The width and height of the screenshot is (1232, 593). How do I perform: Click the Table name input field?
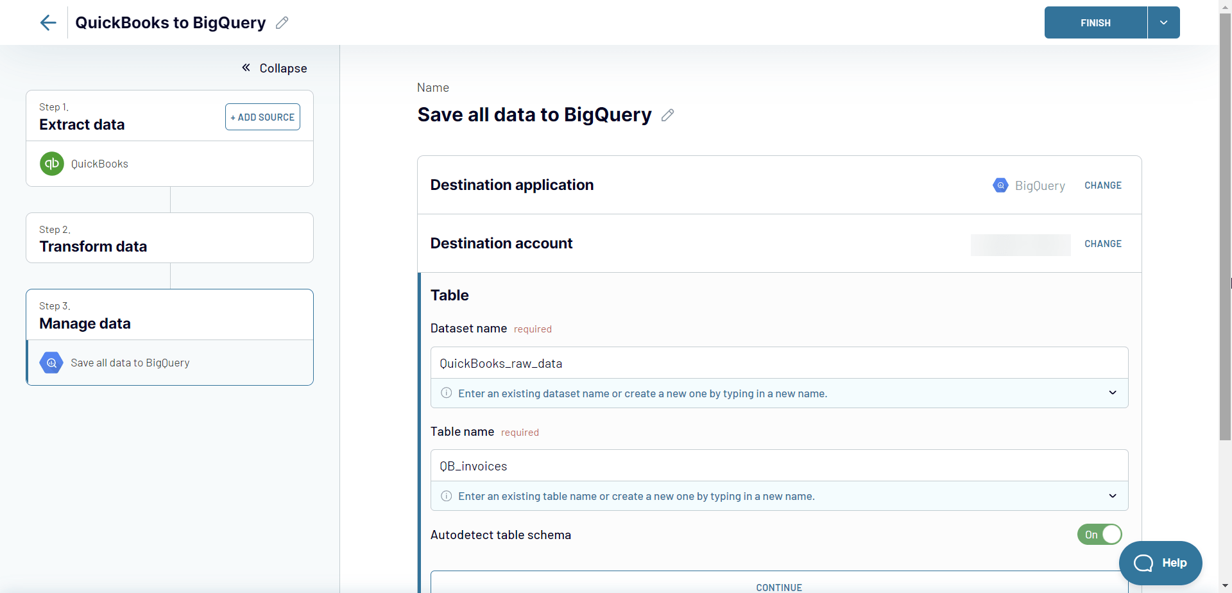point(779,466)
